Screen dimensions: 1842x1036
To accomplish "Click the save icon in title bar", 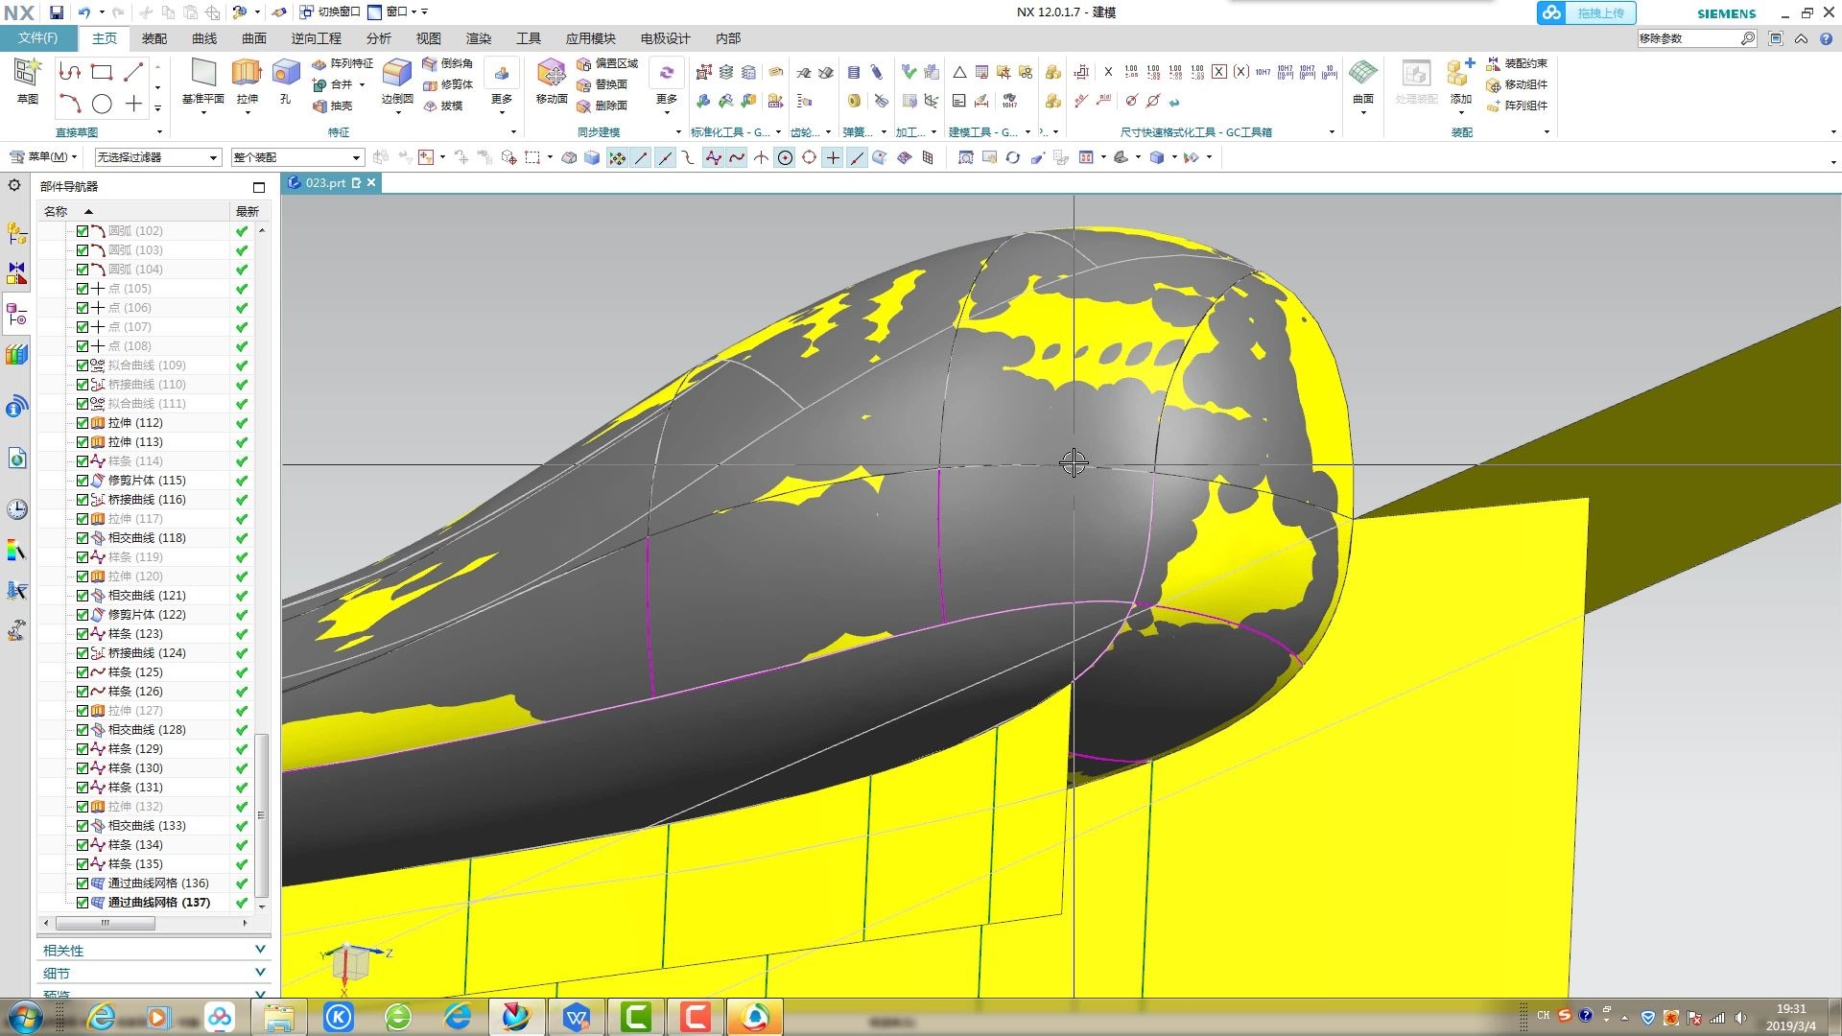I will tap(57, 12).
